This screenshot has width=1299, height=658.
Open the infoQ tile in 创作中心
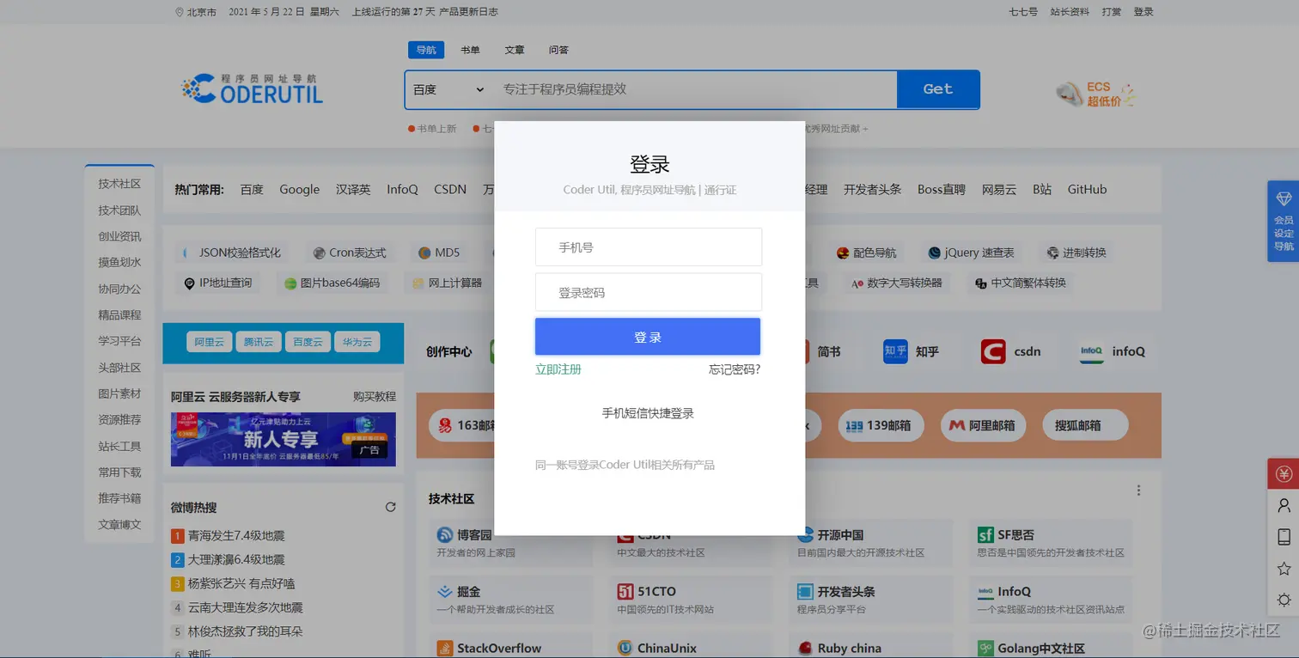1113,351
